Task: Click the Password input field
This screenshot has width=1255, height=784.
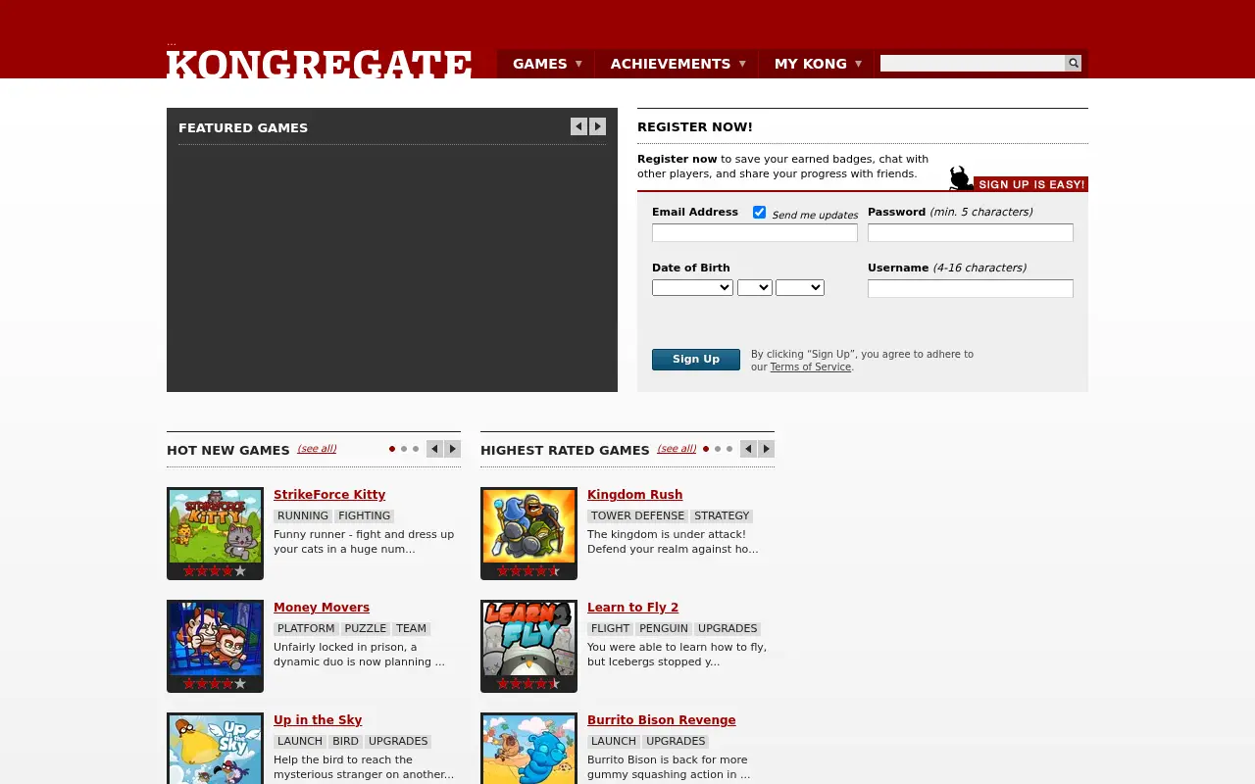Action: point(971,232)
